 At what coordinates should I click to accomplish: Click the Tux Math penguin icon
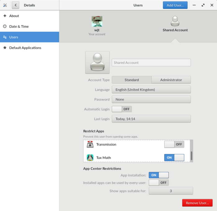pos(90,158)
